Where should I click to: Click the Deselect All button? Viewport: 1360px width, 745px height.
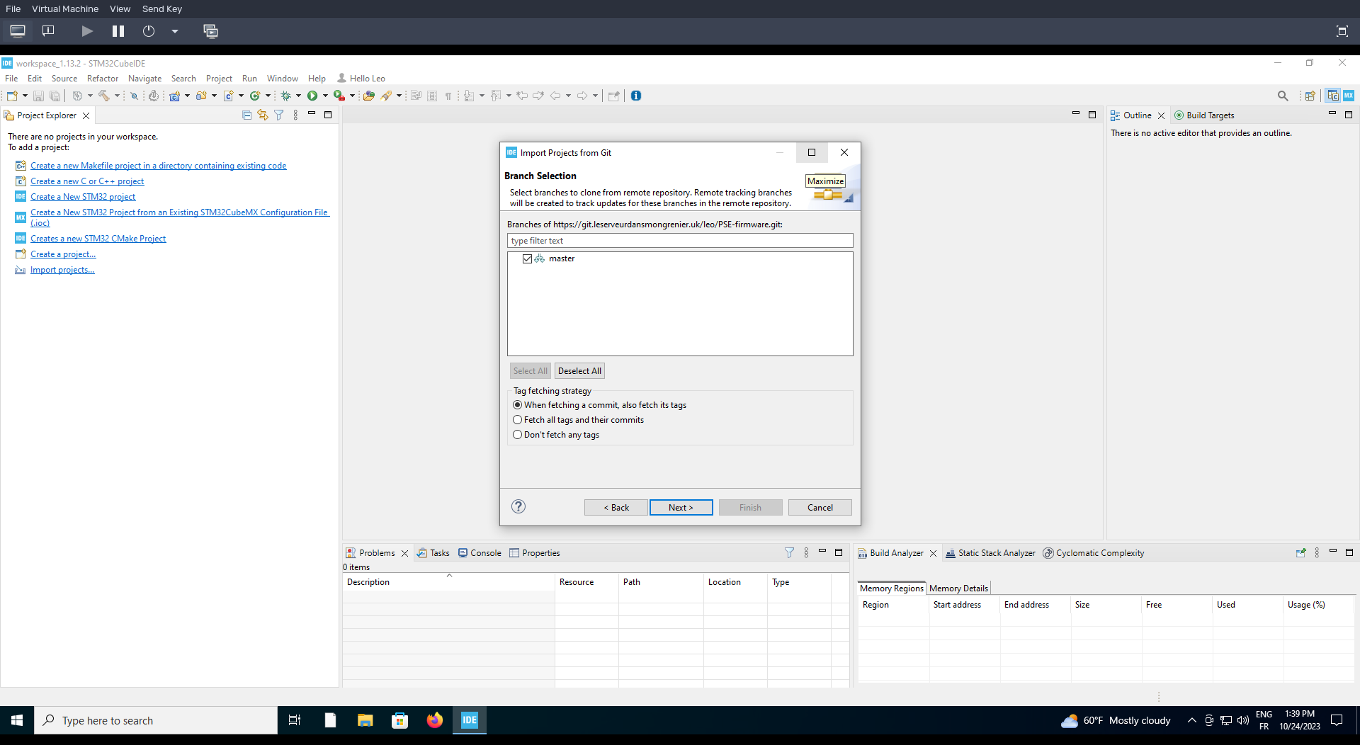pos(579,370)
